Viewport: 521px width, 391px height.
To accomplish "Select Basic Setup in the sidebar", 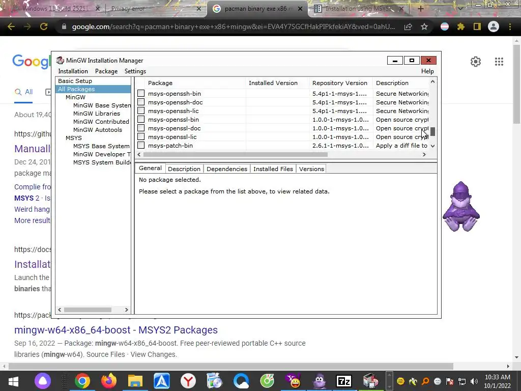I will tap(75, 81).
